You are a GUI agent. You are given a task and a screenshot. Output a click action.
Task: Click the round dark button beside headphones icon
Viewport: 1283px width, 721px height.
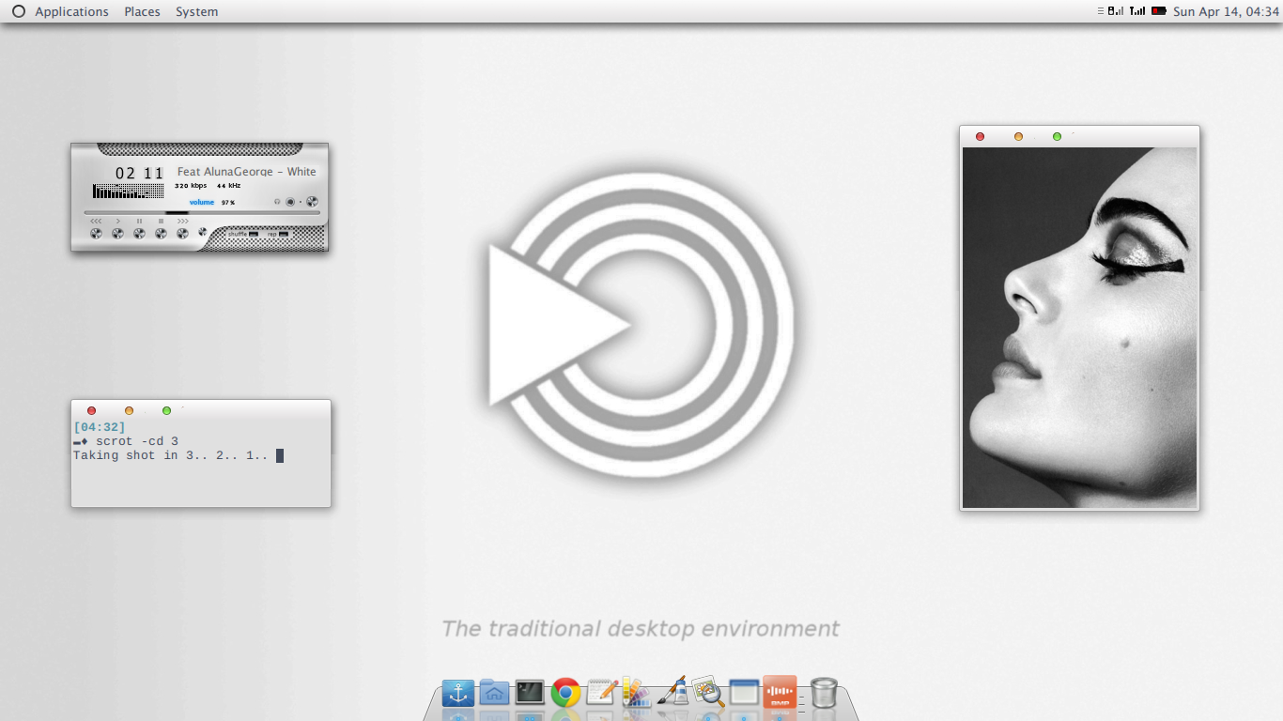pyautogui.click(x=290, y=202)
